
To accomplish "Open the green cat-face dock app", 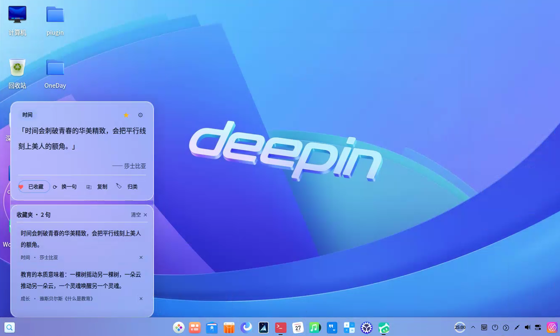I will [383, 327].
